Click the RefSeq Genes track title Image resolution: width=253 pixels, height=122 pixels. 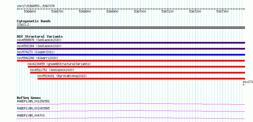[29, 98]
